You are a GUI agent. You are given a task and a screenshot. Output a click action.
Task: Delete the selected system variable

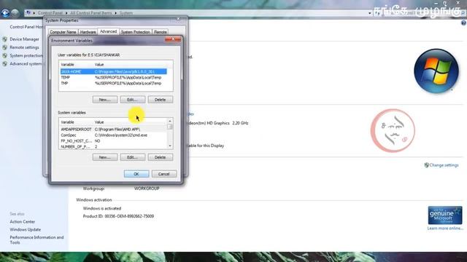click(x=161, y=157)
